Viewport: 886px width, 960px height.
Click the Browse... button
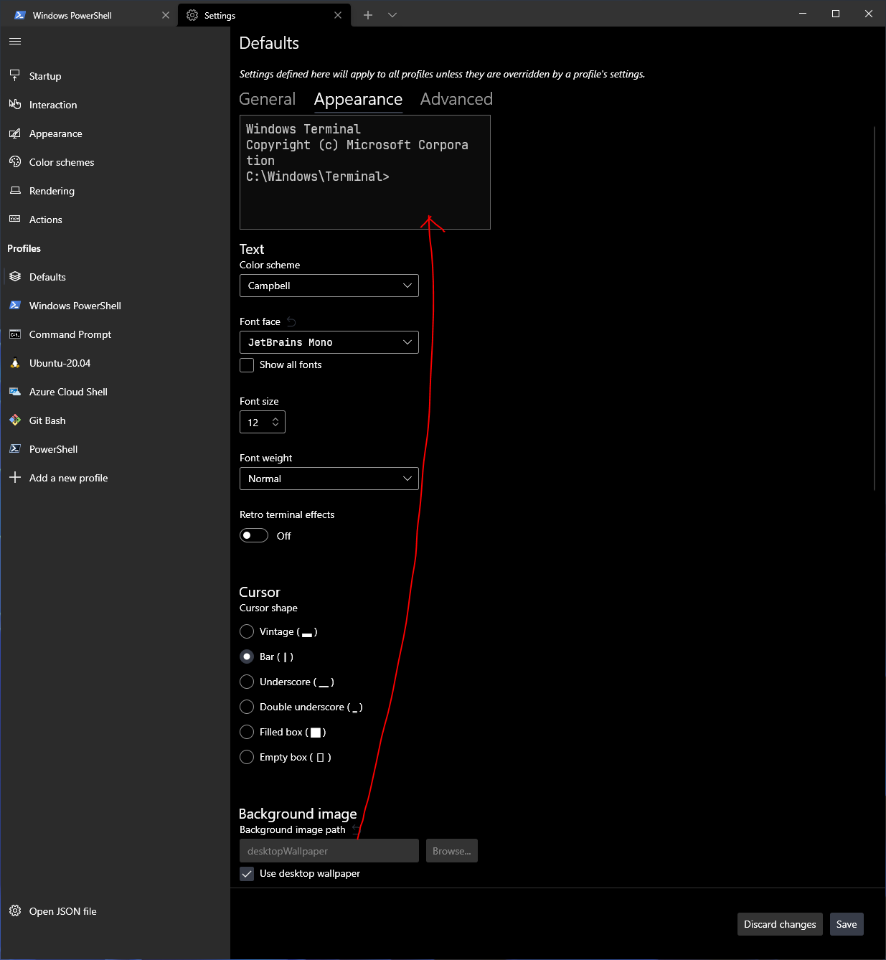(452, 851)
